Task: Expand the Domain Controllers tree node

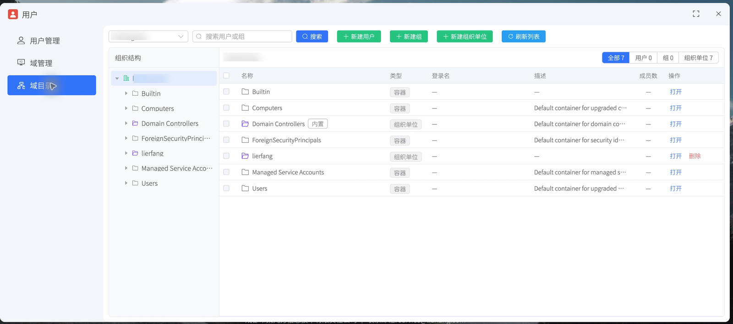Action: [x=126, y=123]
